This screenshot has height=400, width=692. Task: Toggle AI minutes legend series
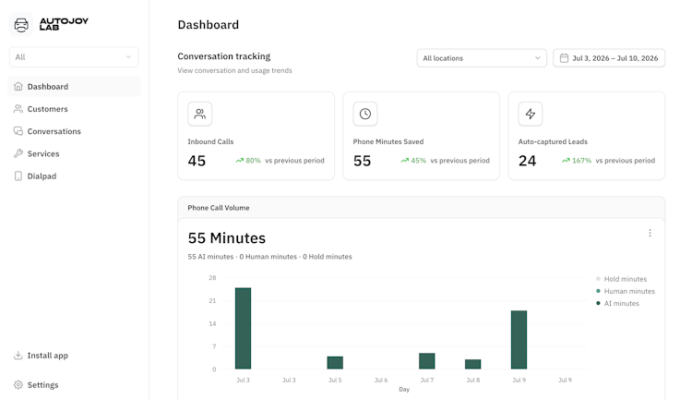[x=617, y=303]
